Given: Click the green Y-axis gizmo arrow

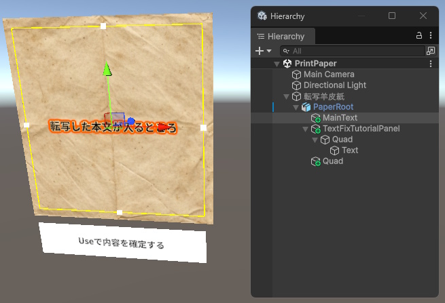Looking at the screenshot, I should 106,68.
